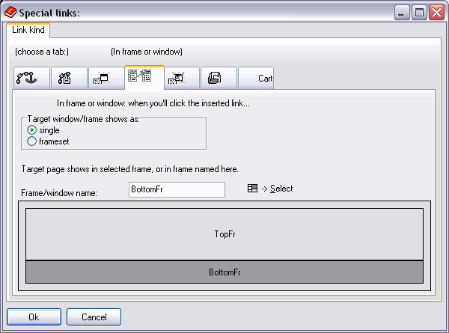Switch to the Cart tab
This screenshot has height=333, width=449.
[x=257, y=78]
